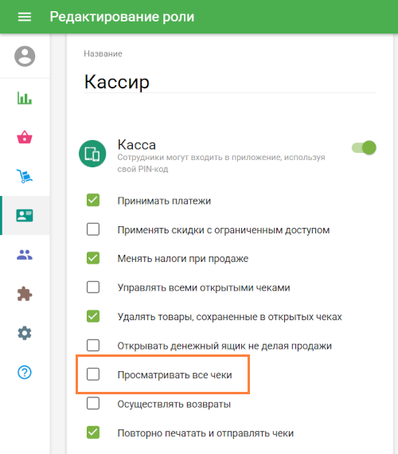Open the user account avatar
Viewport: 398px width, 454px height.
pos(25,57)
